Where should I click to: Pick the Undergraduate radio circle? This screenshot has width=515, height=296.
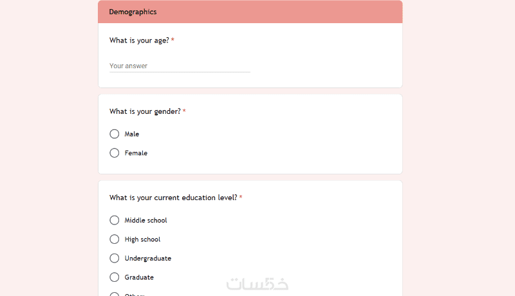pyautogui.click(x=115, y=258)
